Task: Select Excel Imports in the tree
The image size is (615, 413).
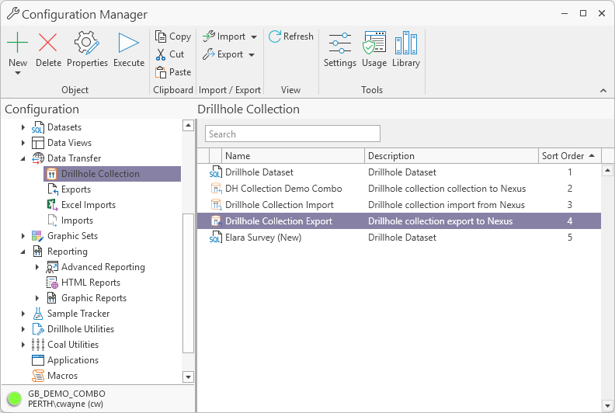Action: tap(88, 205)
